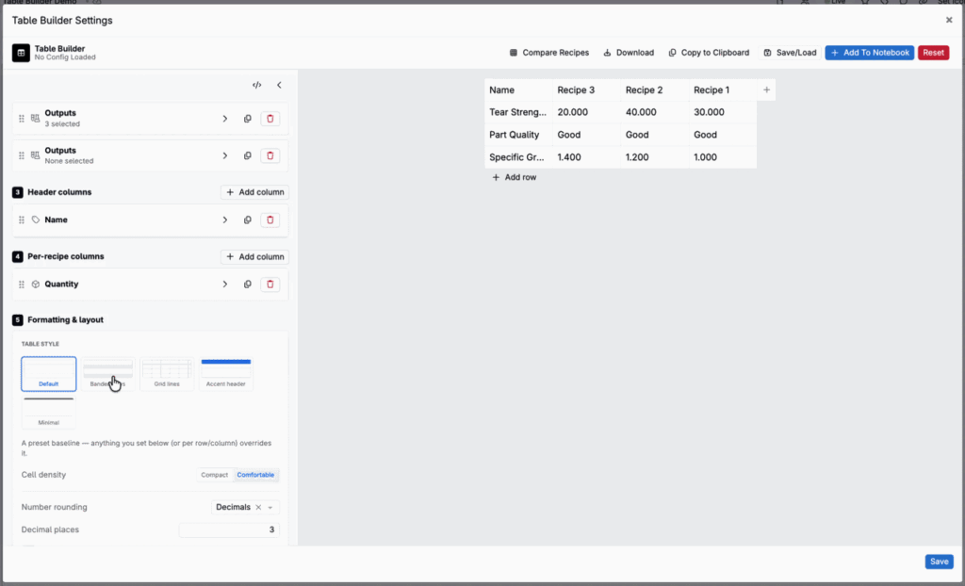The width and height of the screenshot is (965, 586).
Task: Collapse the settings sidebar with the left chevron
Action: click(x=279, y=85)
